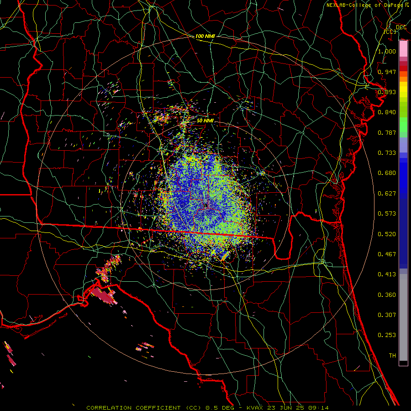Viewport: 411px width, 411px height.
Task: Pick the dark navy segment of the color bar
Action: (x=403, y=233)
